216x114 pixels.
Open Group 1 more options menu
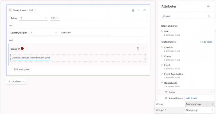[x=139, y=10]
